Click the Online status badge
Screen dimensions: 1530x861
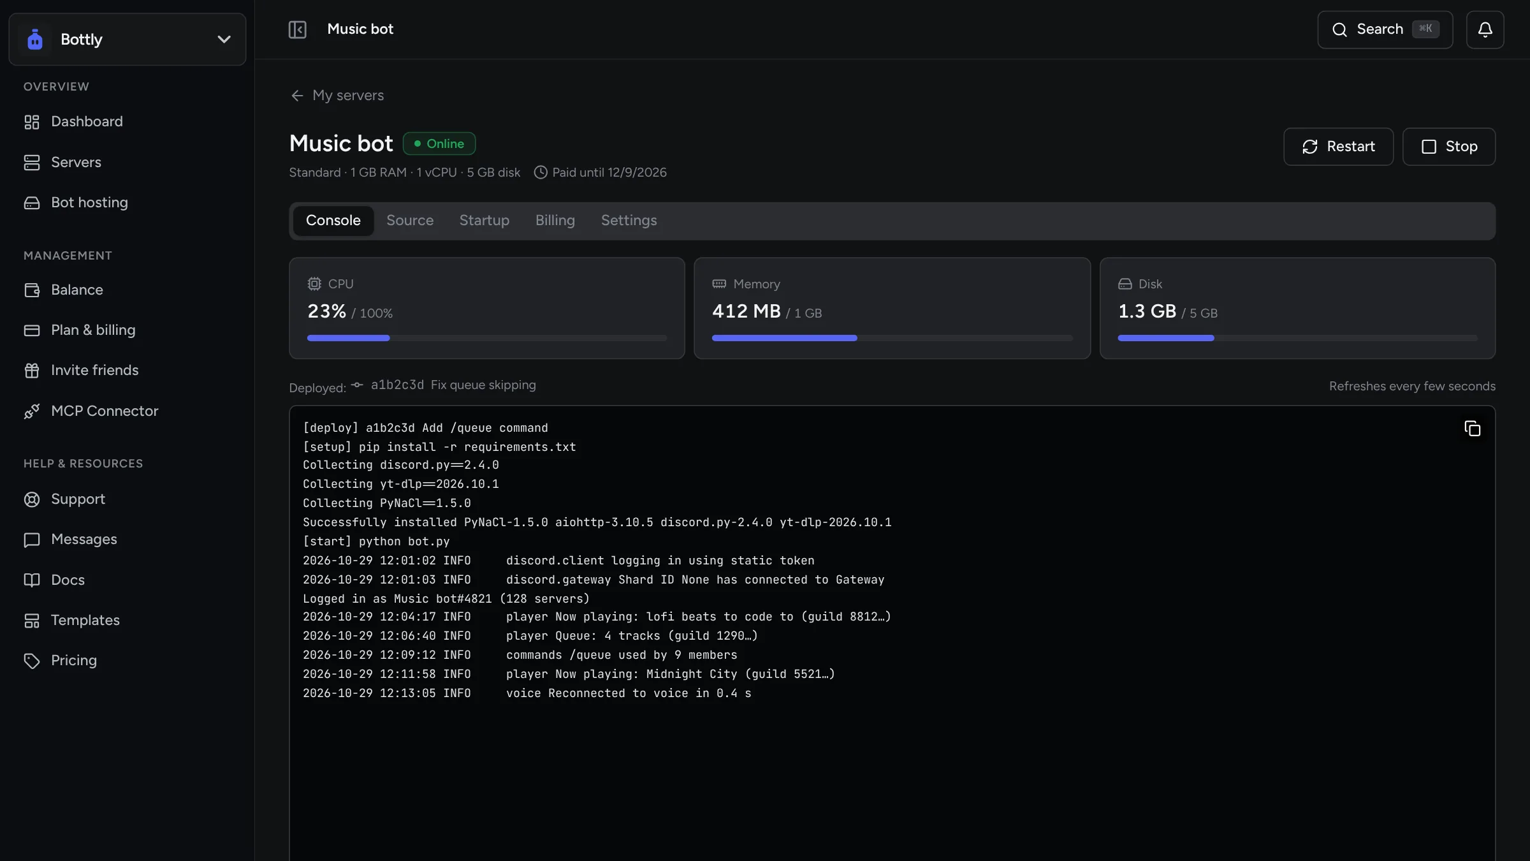[439, 144]
